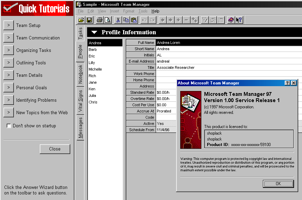The image size is (302, 200).
Task: Click the left arrow Outdent toolbar icon
Action: pyautogui.click(x=163, y=20)
